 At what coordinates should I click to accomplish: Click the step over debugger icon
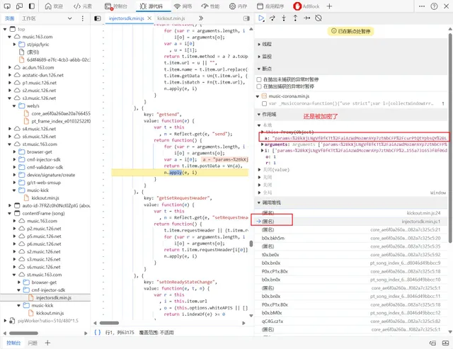[x=272, y=18]
